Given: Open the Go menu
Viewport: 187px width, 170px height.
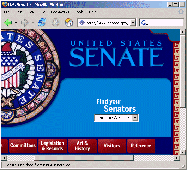Looking at the screenshot, I should pyautogui.click(x=43, y=12).
